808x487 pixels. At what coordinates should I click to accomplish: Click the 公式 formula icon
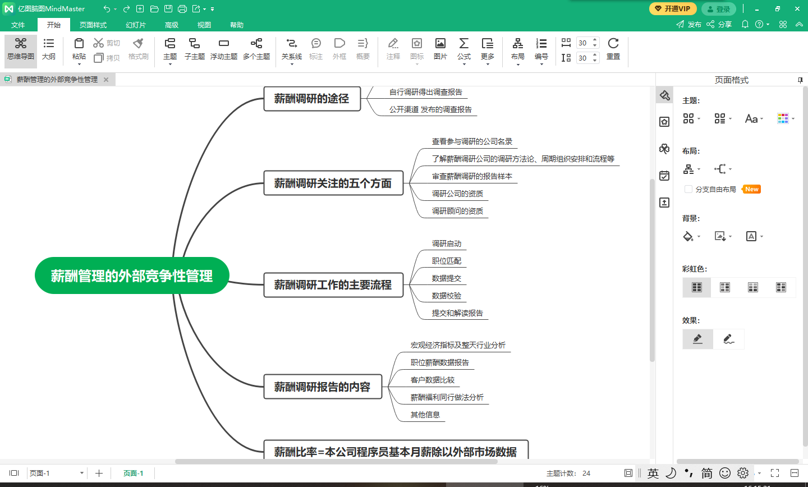point(463,44)
